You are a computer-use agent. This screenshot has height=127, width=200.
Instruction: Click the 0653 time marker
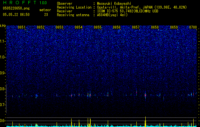tap(59, 27)
